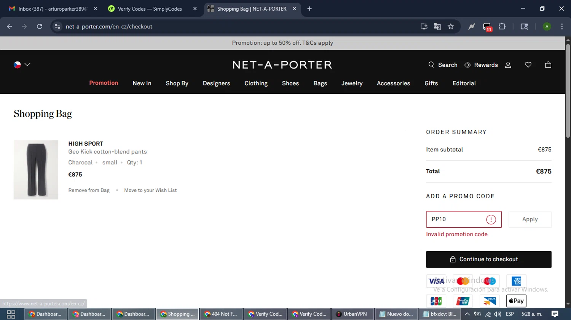Open the Designers menu

(217, 83)
